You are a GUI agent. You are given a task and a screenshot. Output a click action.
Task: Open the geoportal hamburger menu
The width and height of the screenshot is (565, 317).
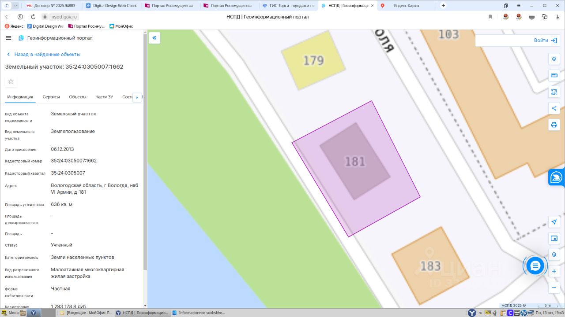8,38
